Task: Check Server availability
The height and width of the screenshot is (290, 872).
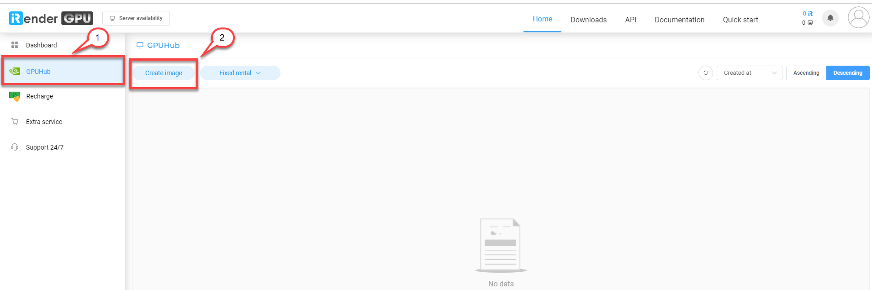Action: click(x=136, y=18)
